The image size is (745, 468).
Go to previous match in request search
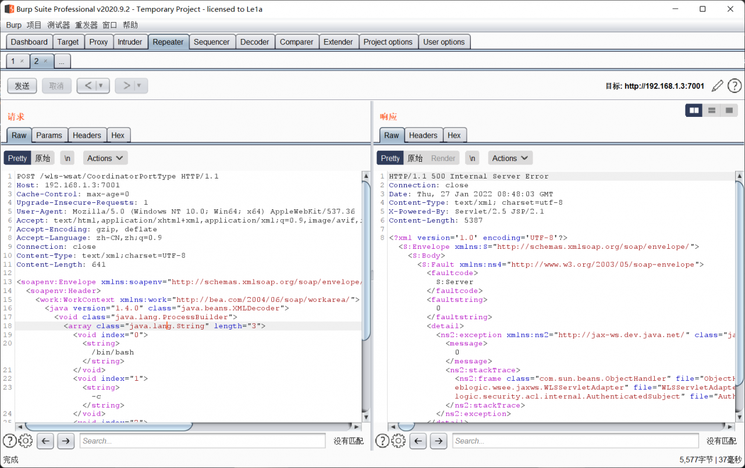pyautogui.click(x=45, y=441)
